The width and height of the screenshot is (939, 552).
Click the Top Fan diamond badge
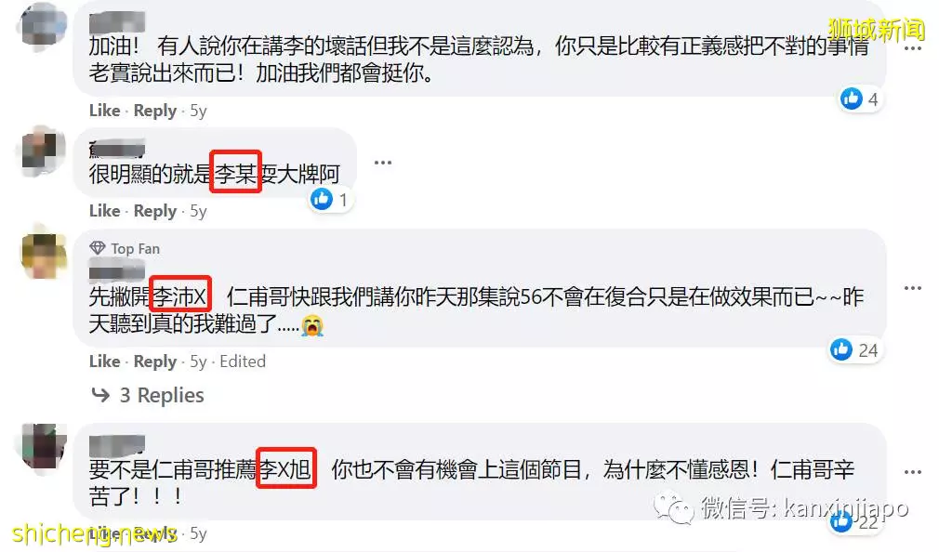[x=97, y=248]
